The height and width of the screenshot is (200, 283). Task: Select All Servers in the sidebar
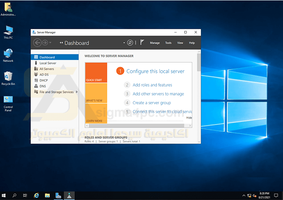click(x=54, y=69)
